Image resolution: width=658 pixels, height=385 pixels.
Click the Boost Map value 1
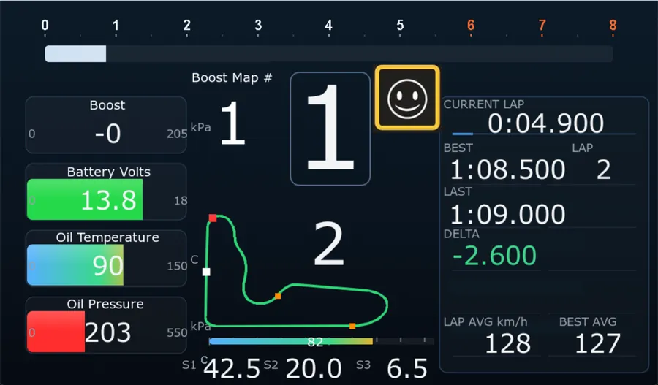[233, 123]
